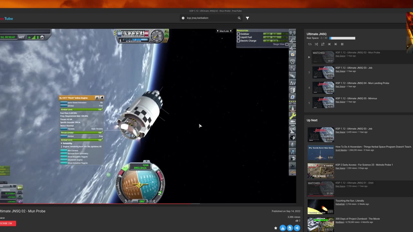The width and height of the screenshot is (413, 232).
Task: Pin the engine part window
Action: [102, 98]
